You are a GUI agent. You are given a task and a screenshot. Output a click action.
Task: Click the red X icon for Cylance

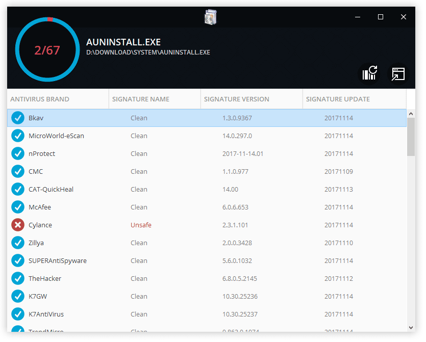tap(18, 225)
